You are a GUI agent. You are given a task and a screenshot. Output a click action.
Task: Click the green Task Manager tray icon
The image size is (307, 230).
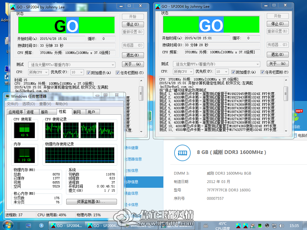[x=260, y=226]
